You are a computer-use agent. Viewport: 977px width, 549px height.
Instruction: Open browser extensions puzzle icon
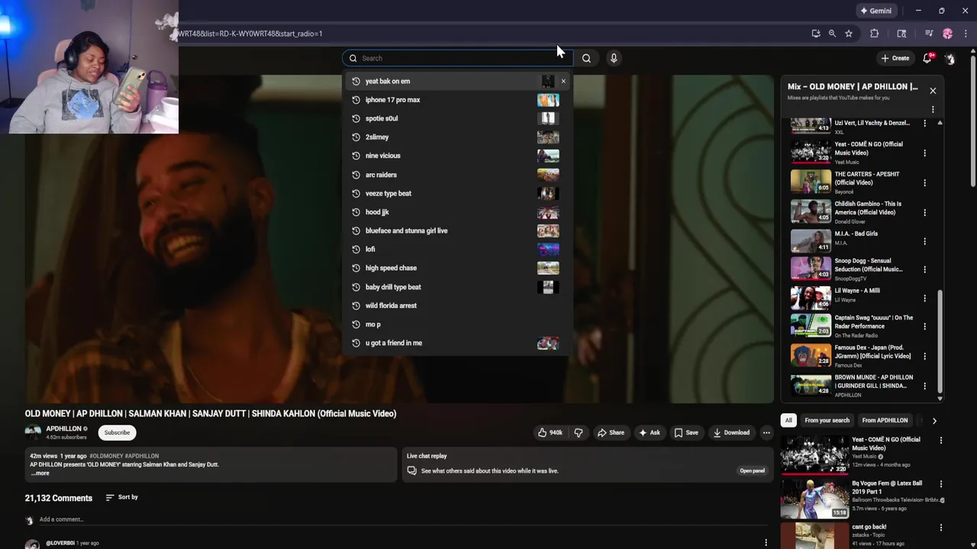pos(875,34)
